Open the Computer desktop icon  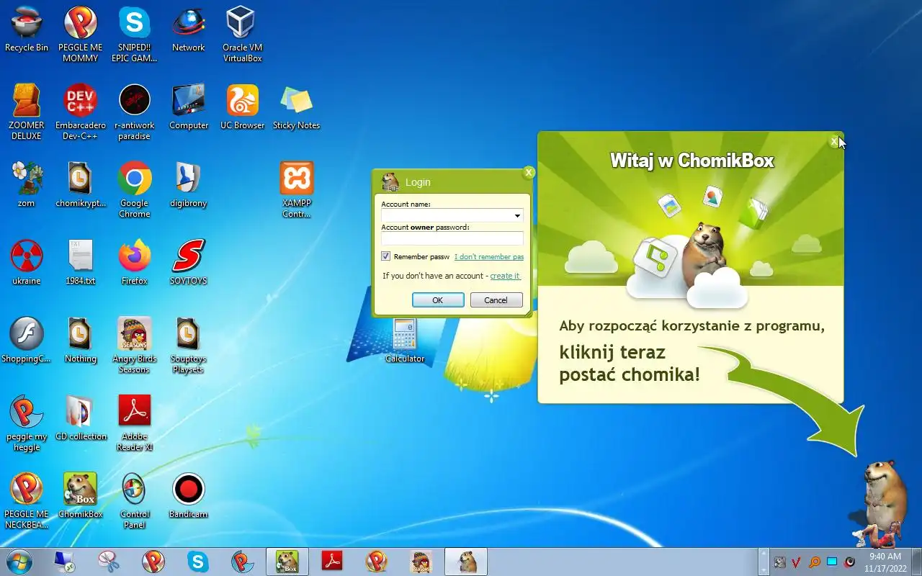tap(189, 107)
